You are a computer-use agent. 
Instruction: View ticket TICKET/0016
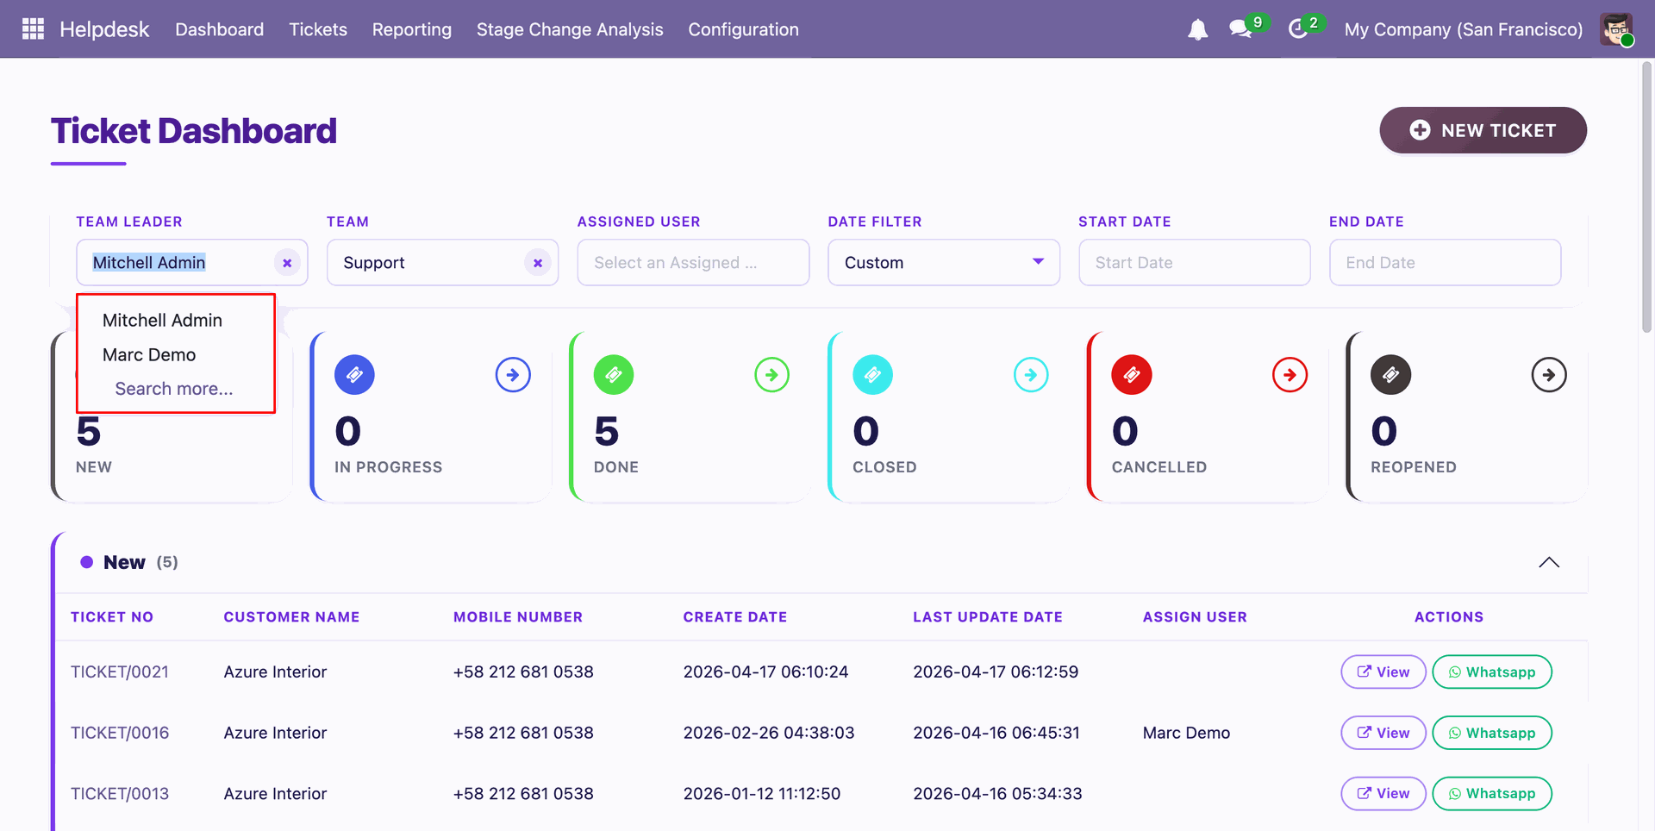(1383, 733)
